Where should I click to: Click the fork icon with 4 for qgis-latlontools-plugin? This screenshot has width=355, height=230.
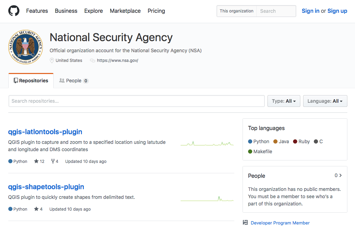53,161
